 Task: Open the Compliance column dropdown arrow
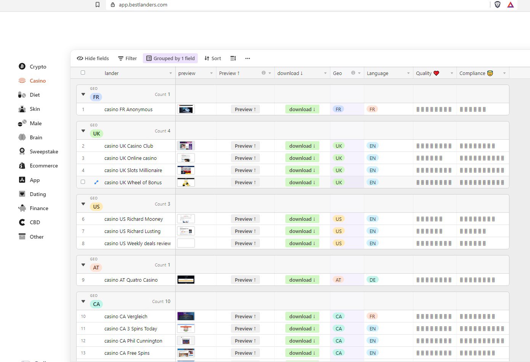pyautogui.click(x=504, y=73)
